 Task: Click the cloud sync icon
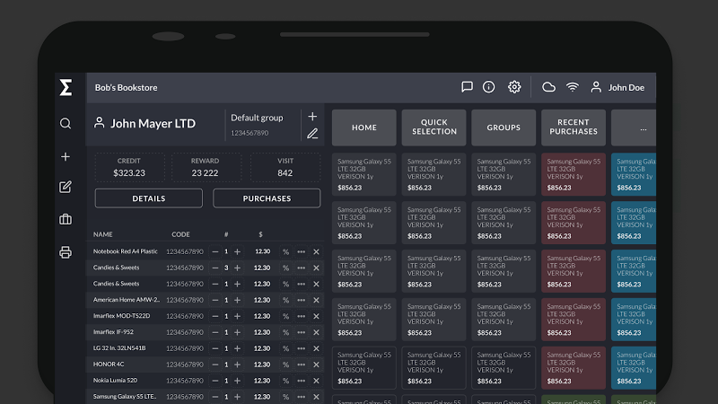548,87
